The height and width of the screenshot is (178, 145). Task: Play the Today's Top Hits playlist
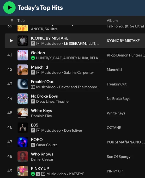(9, 8)
